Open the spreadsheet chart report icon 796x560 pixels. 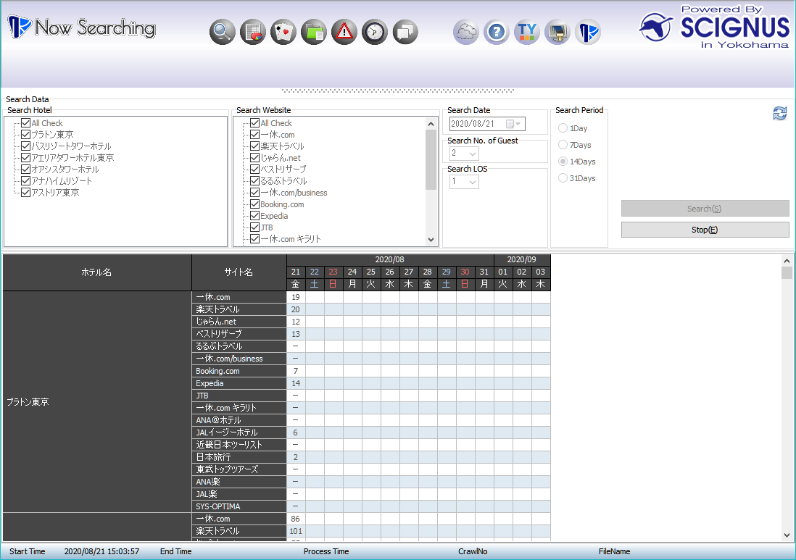tap(253, 32)
